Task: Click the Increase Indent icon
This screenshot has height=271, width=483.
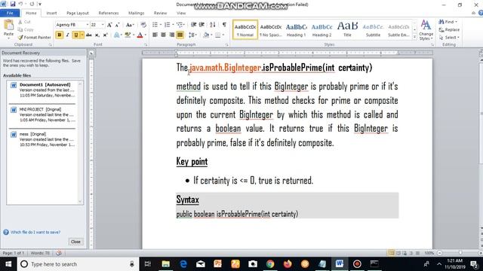Action: 202,25
